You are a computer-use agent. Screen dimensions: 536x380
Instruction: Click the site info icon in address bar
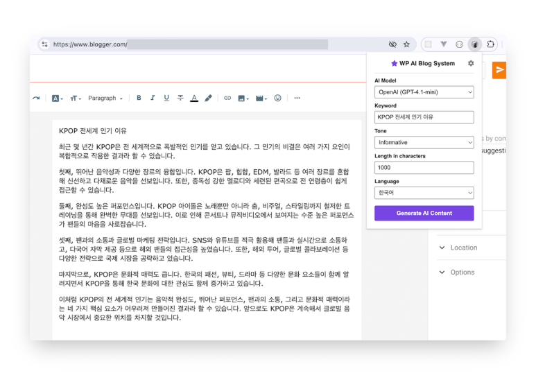pyautogui.click(x=45, y=44)
